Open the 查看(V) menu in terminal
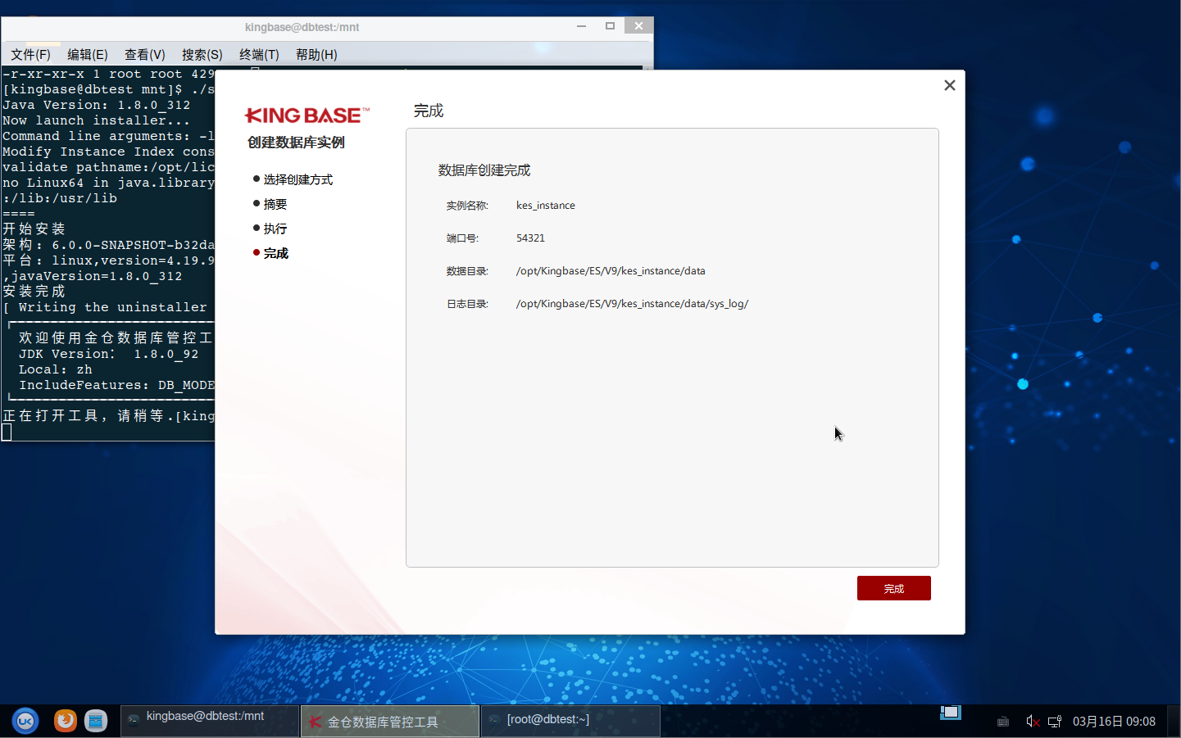 point(145,54)
